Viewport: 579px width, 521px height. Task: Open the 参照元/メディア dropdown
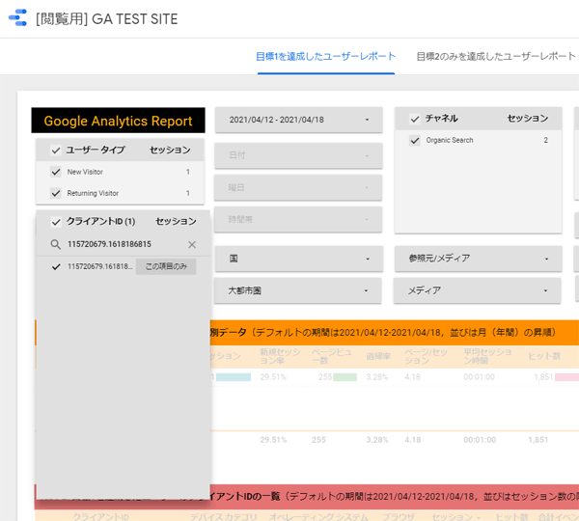[479, 259]
